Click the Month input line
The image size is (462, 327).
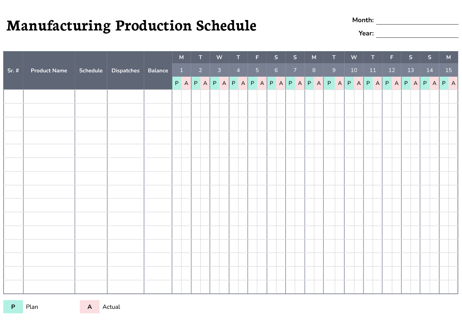coord(417,21)
